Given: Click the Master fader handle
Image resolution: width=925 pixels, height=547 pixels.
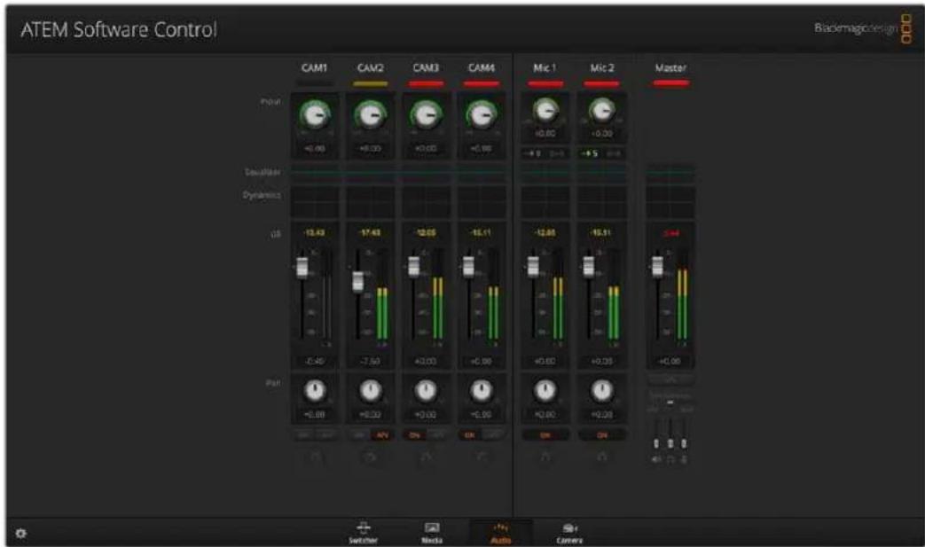Looking at the screenshot, I should coord(657,267).
